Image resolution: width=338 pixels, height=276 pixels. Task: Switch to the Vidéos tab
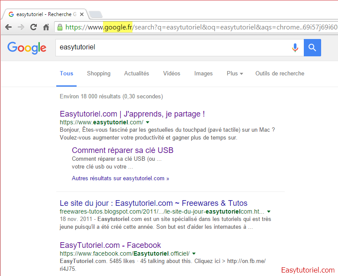point(171,73)
